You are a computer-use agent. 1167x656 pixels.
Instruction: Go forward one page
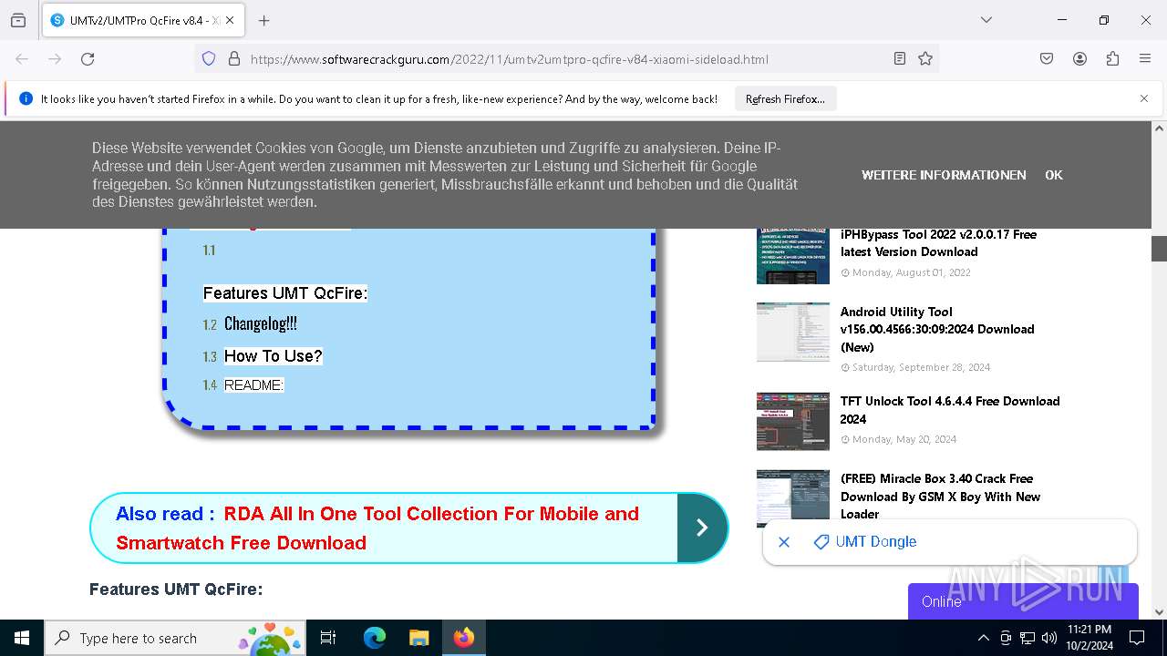pos(55,58)
